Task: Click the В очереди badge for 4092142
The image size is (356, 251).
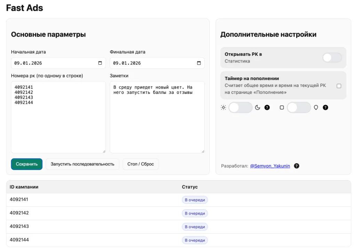Action: (195, 213)
